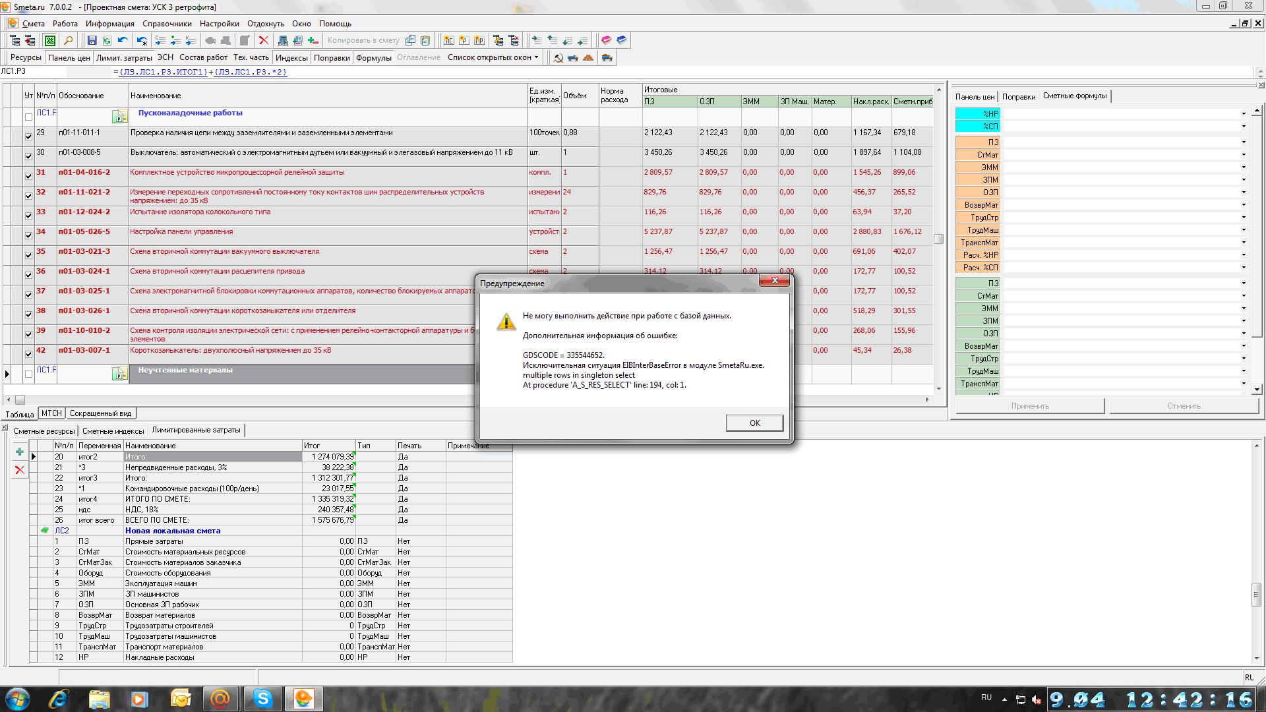Open Skype from the taskbar
The width and height of the screenshot is (1266, 712).
pyautogui.click(x=262, y=698)
